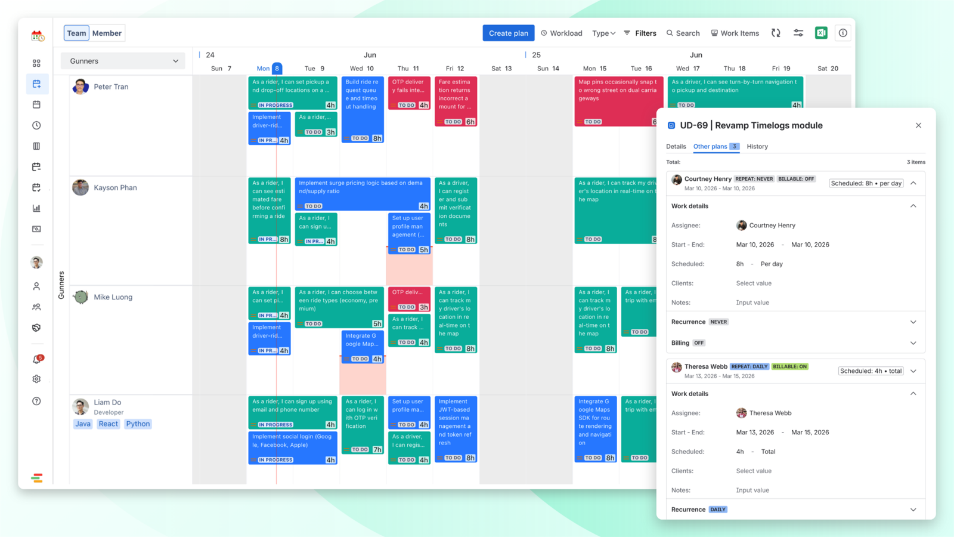Screen dimensions: 954x537
Task: Open the reports bar chart sidebar icon
Action: 36,208
